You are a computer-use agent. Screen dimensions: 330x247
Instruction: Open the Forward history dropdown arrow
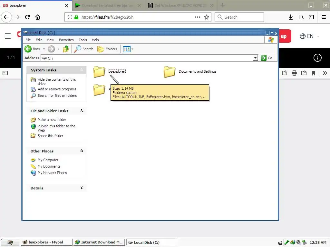pyautogui.click(x=59, y=49)
